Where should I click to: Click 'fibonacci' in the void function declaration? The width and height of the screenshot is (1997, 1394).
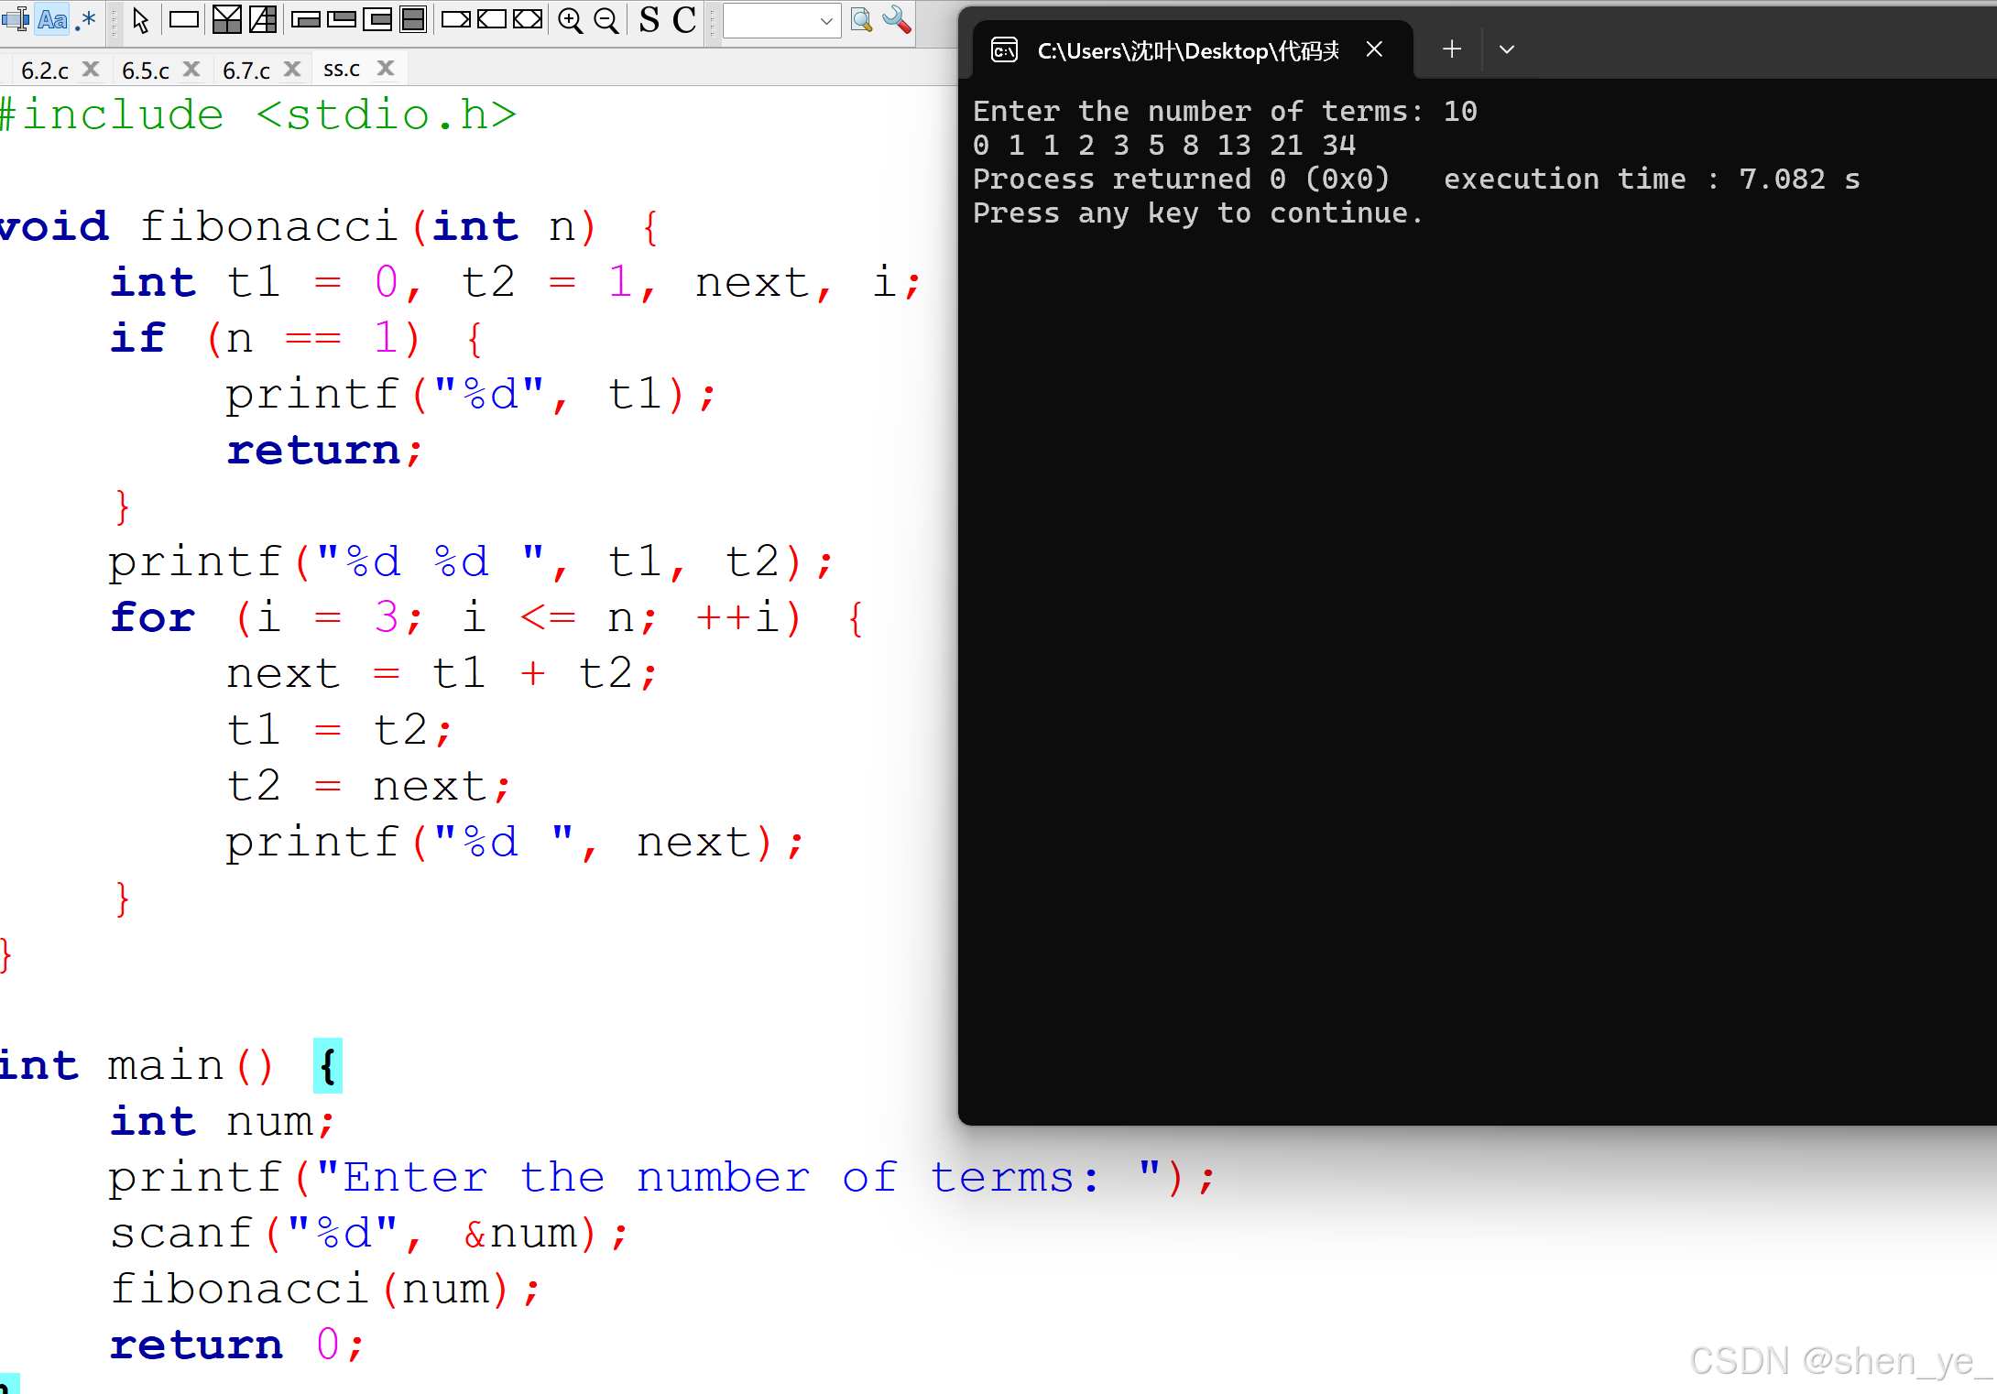tap(268, 226)
